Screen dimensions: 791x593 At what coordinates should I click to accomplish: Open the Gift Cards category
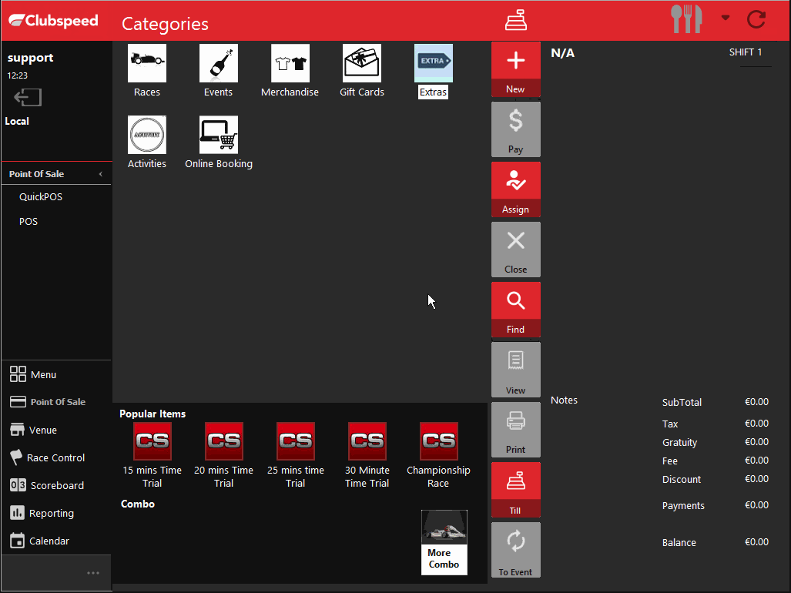(362, 71)
